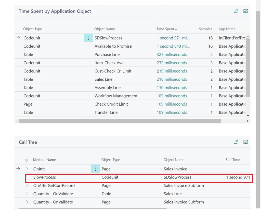Click the Object Name column header in top table
The image size is (261, 209).
pos(105,29)
